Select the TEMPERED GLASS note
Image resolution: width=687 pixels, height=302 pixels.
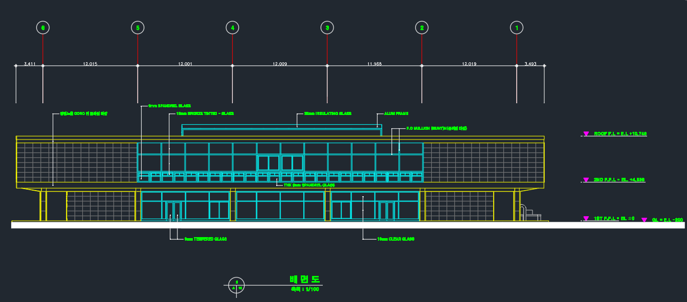coord(206,239)
